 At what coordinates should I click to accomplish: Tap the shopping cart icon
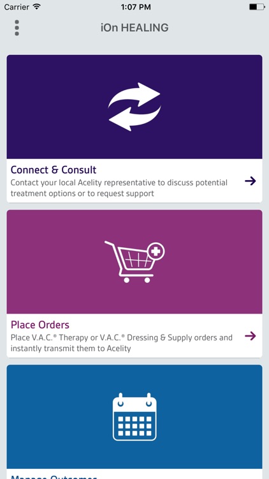click(134, 262)
